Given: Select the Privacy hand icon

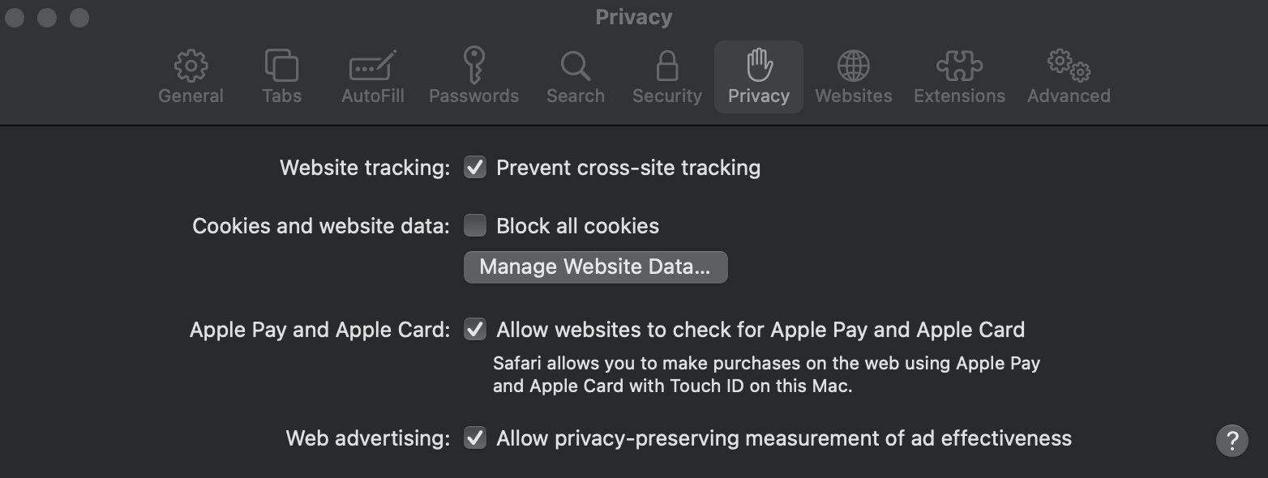Looking at the screenshot, I should tap(758, 77).
